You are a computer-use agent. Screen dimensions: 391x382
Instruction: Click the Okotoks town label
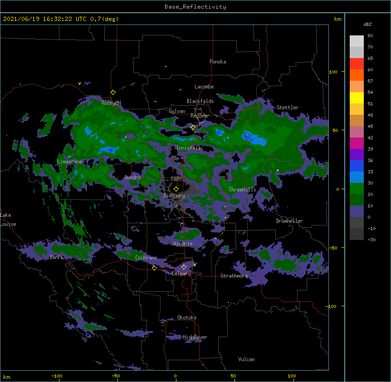(187, 318)
